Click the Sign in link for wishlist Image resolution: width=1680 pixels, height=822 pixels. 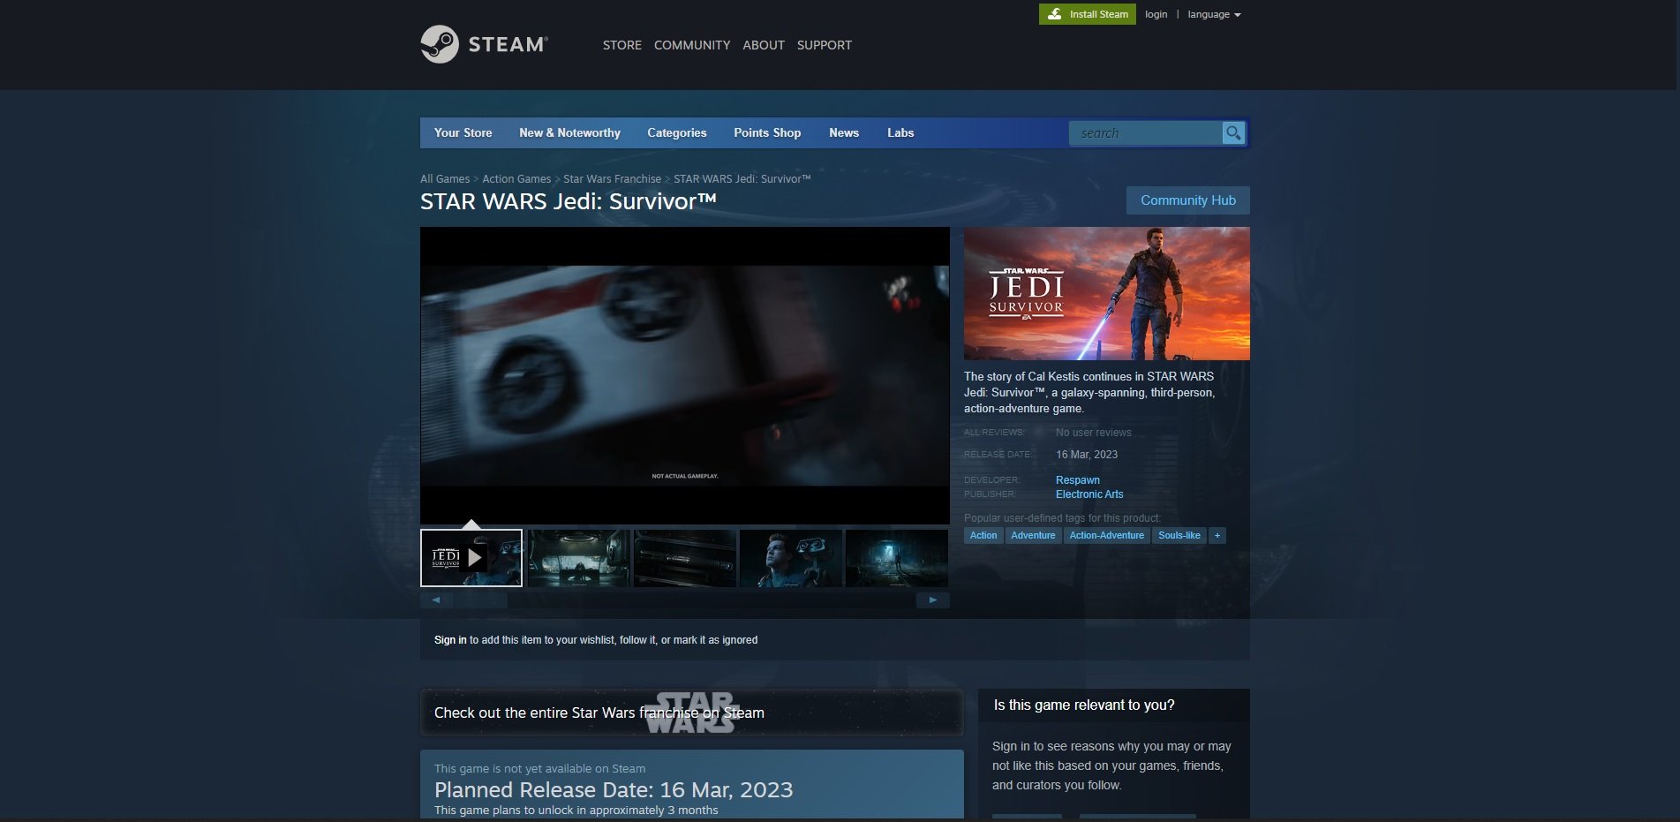coord(450,640)
